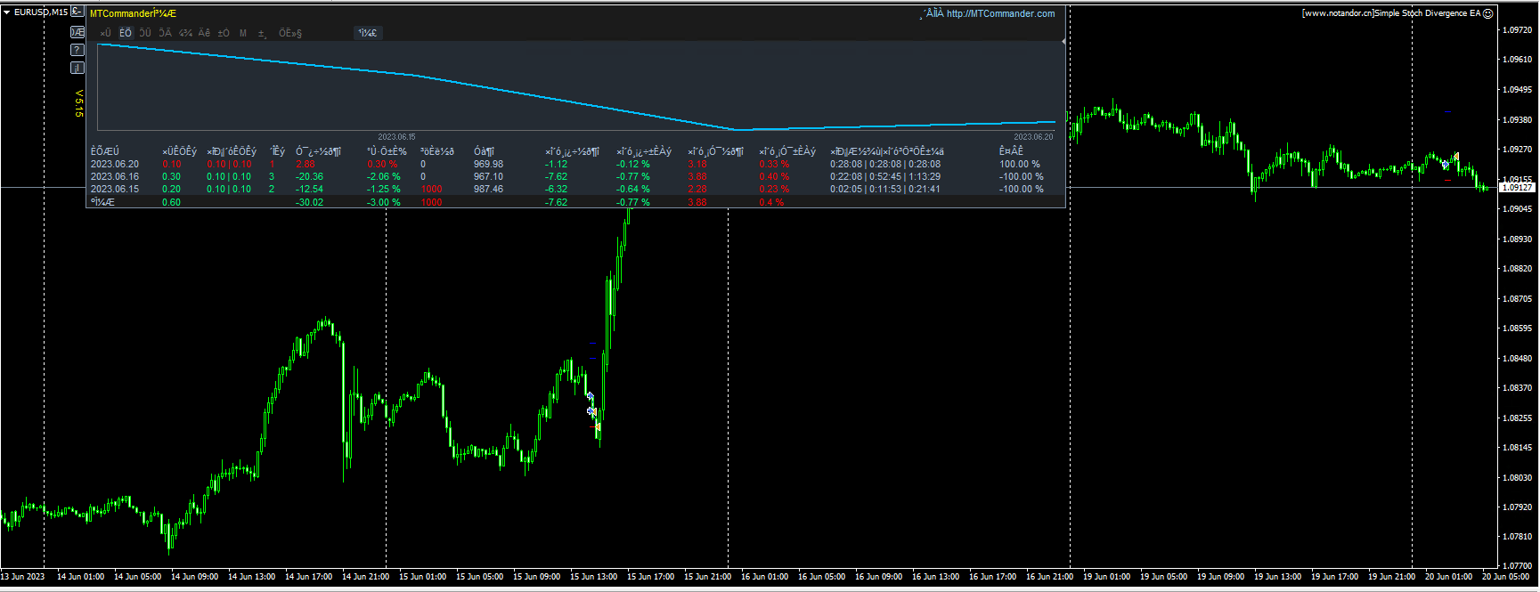Collapse the MTCommander panel with the right-edge arrow
This screenshot has height=592, width=1540.
1063,42
